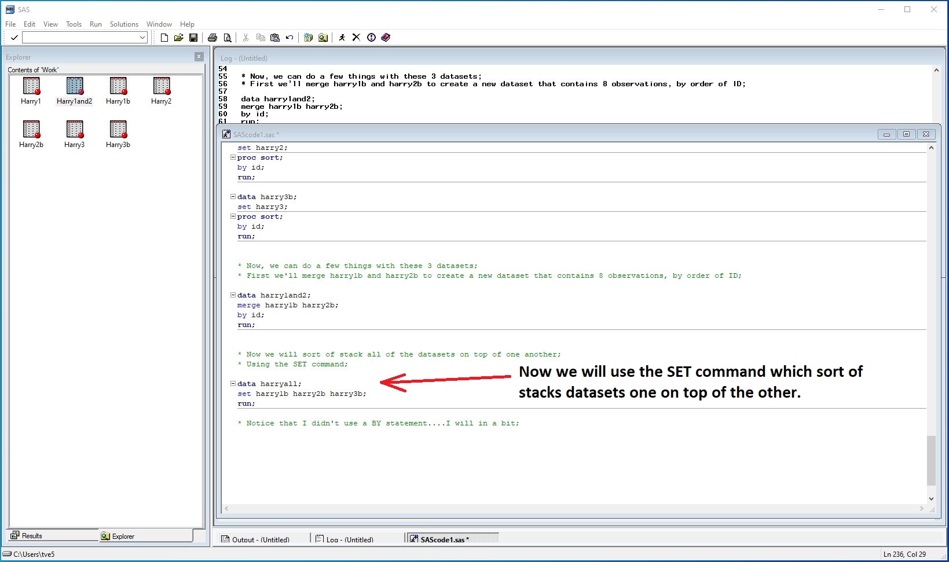This screenshot has height=562, width=949.
Task: Click the Break exclamation icon
Action: 371,38
